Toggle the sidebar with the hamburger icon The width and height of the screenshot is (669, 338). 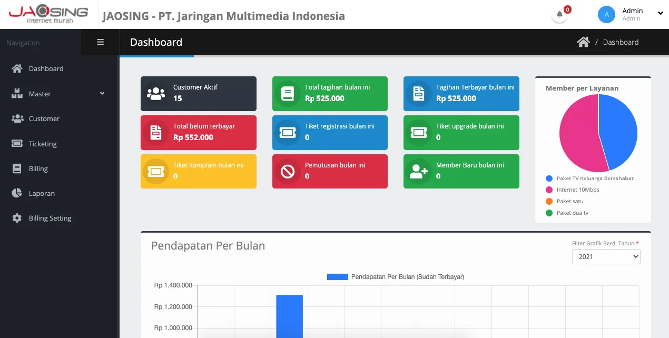point(100,42)
